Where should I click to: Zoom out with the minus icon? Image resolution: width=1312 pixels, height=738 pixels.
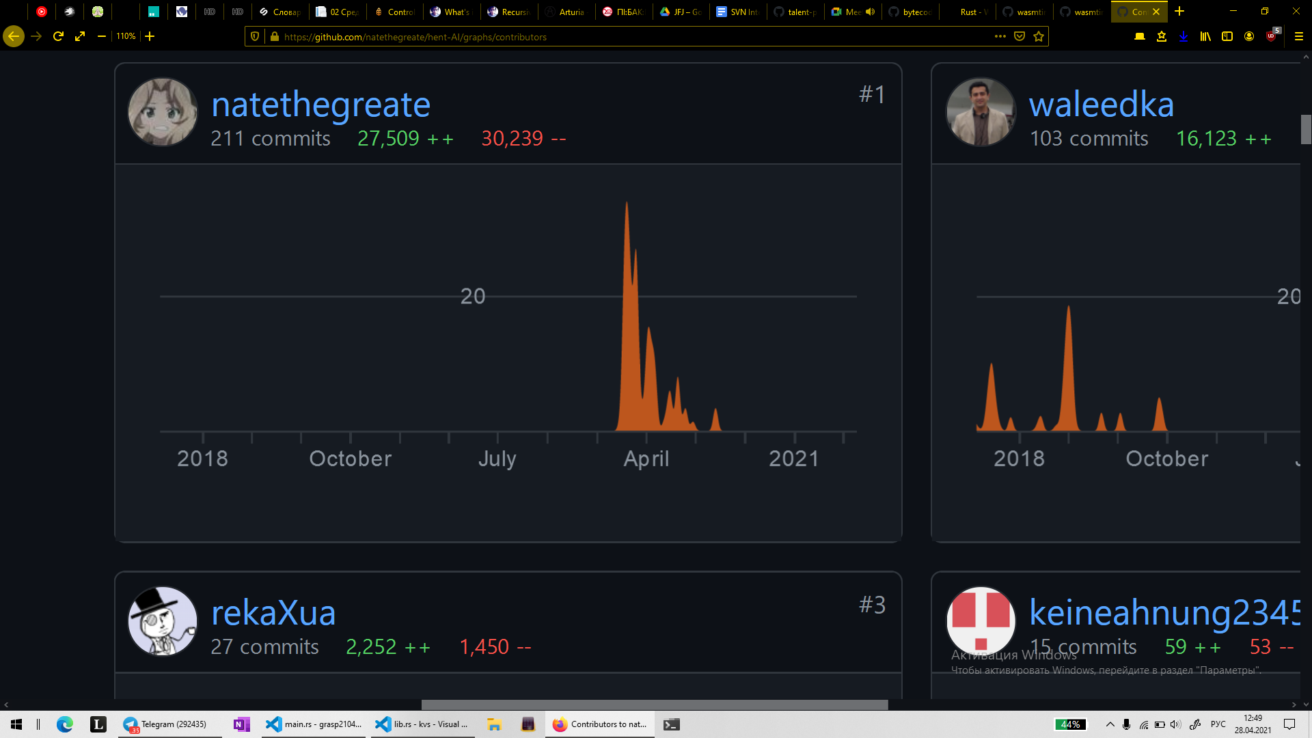coord(102,36)
